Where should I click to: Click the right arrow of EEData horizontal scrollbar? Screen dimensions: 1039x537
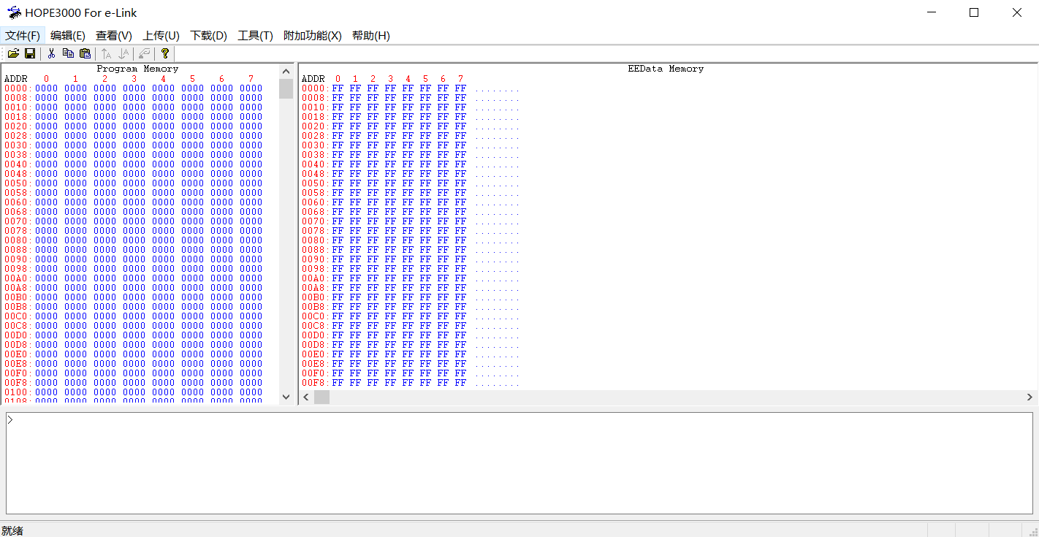coord(1029,397)
